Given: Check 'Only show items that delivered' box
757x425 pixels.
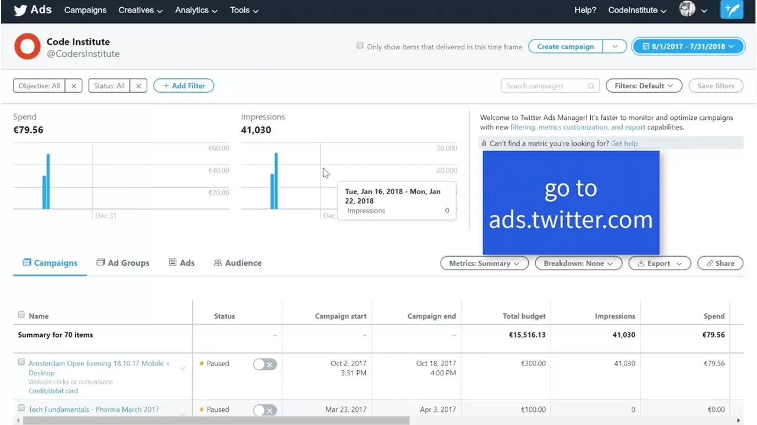Looking at the screenshot, I should pos(360,45).
